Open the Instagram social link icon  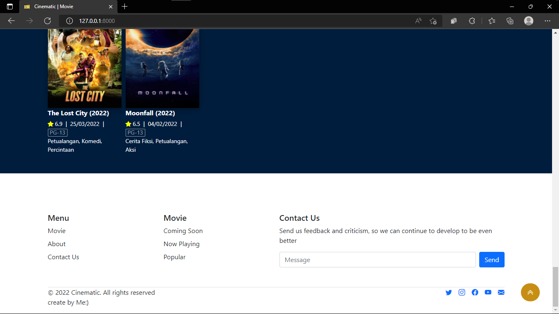[x=462, y=292]
